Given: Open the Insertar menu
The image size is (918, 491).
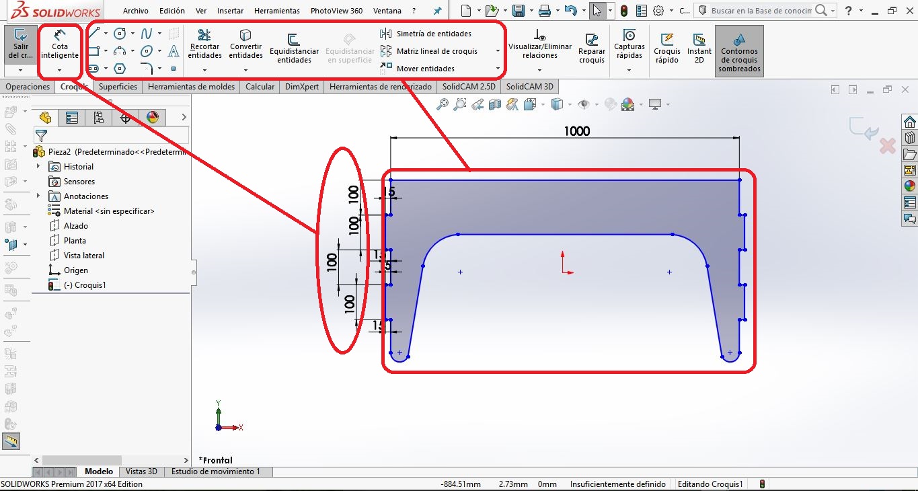Looking at the screenshot, I should point(230,11).
